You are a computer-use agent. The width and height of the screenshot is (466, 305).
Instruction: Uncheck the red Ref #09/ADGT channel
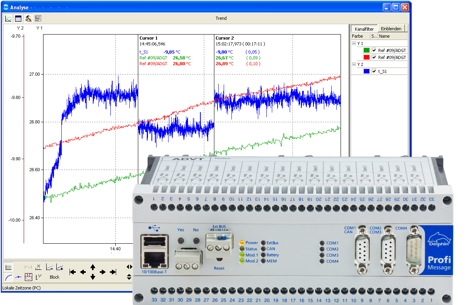click(x=374, y=57)
